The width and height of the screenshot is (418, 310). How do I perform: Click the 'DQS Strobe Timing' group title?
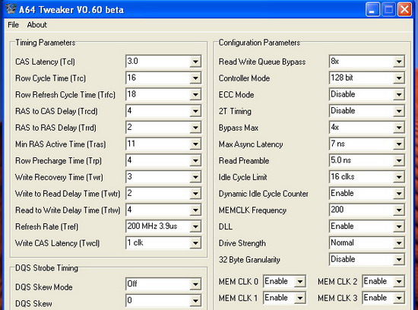pos(46,268)
